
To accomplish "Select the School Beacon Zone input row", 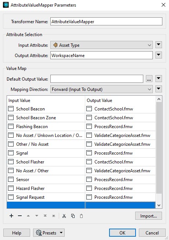I will pos(46,117).
